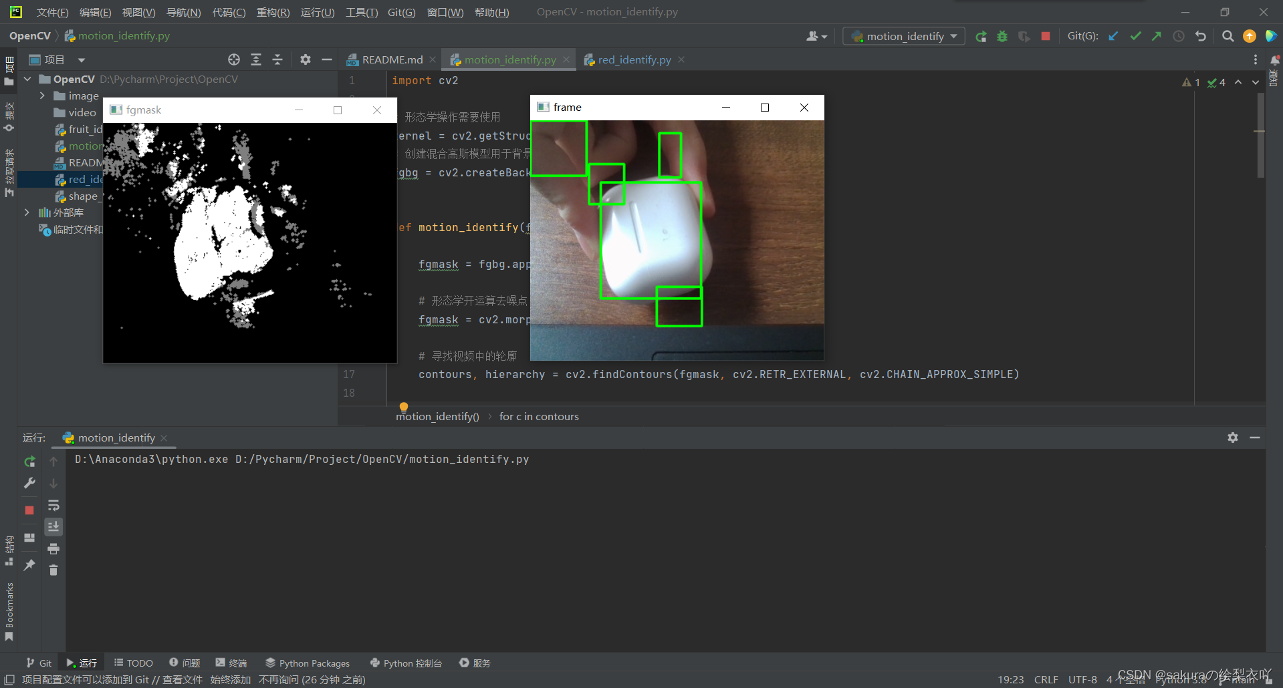The width and height of the screenshot is (1283, 688).
Task: Update project from Git
Action: pos(1113,36)
